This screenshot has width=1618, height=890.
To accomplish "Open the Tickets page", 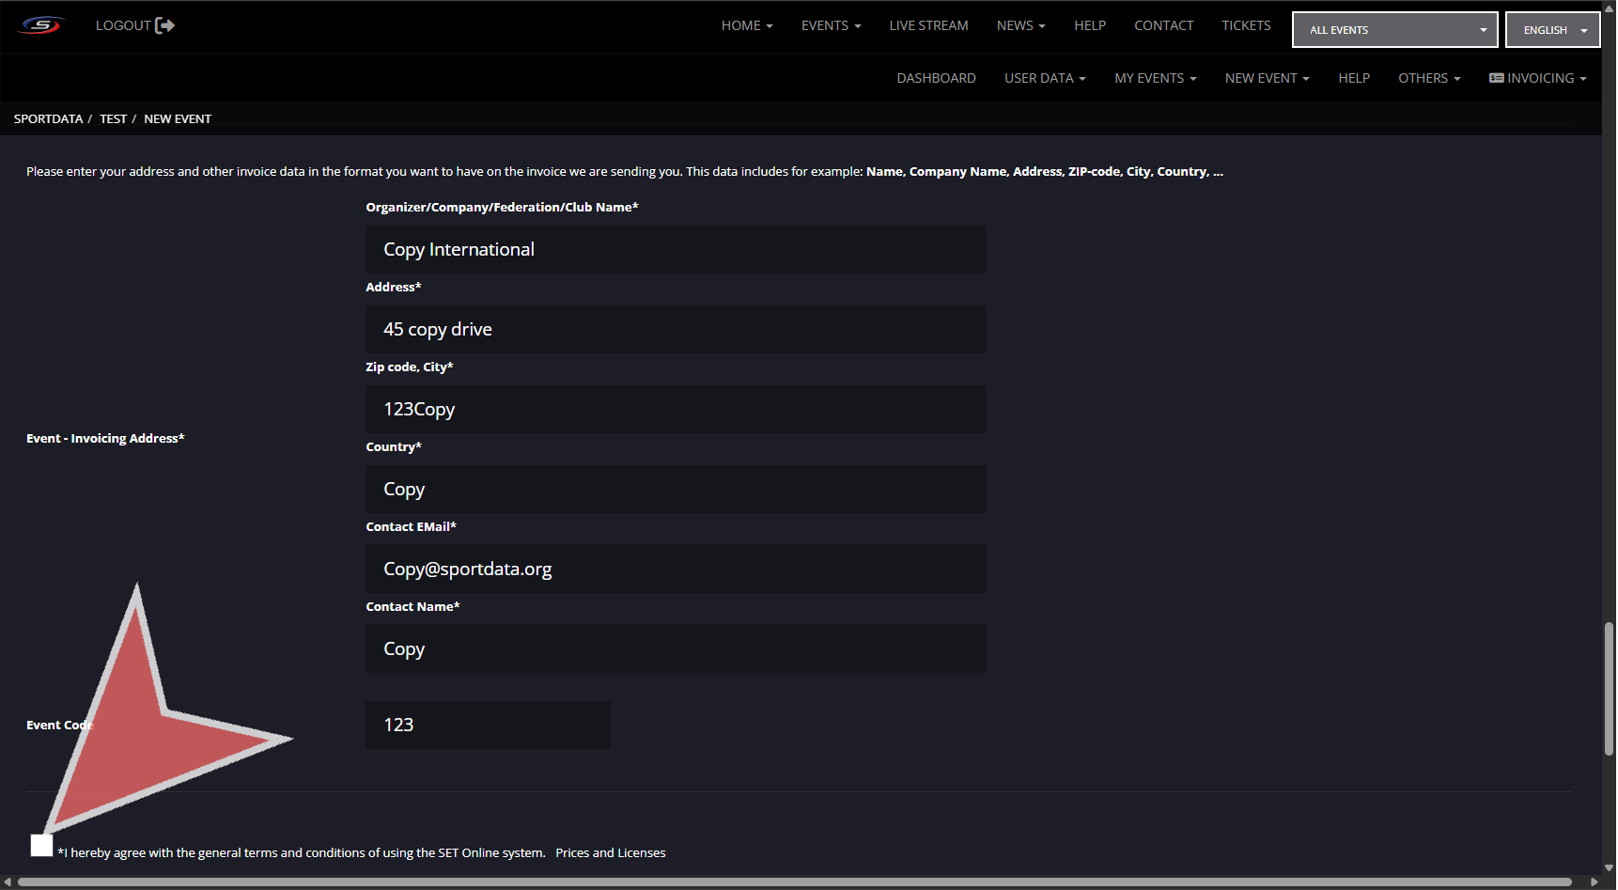I will (x=1246, y=25).
